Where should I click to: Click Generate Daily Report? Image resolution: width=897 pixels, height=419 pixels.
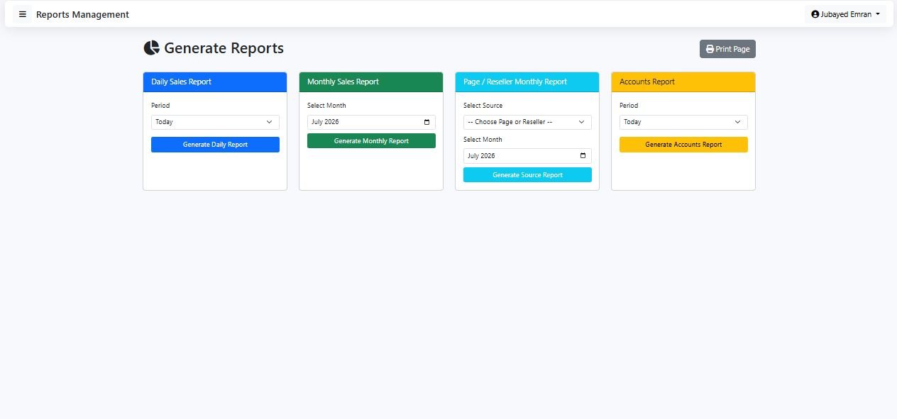(215, 145)
